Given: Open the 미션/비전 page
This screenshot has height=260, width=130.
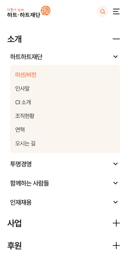Looking at the screenshot, I should (26, 75).
